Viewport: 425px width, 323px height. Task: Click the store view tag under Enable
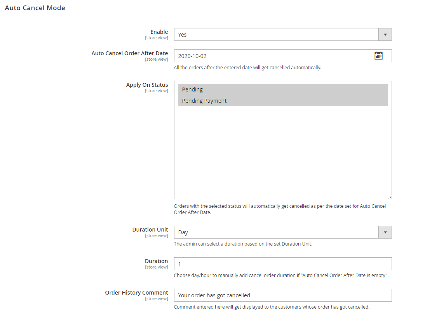tap(157, 38)
